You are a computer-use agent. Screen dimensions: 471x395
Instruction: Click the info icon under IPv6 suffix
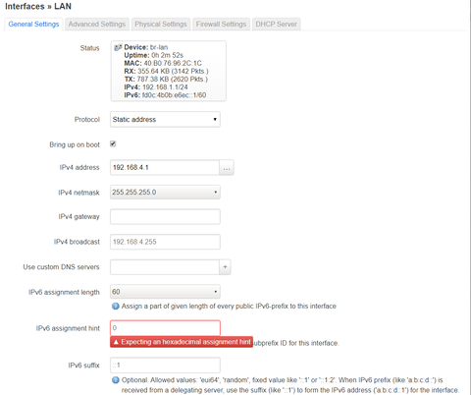[x=116, y=380]
